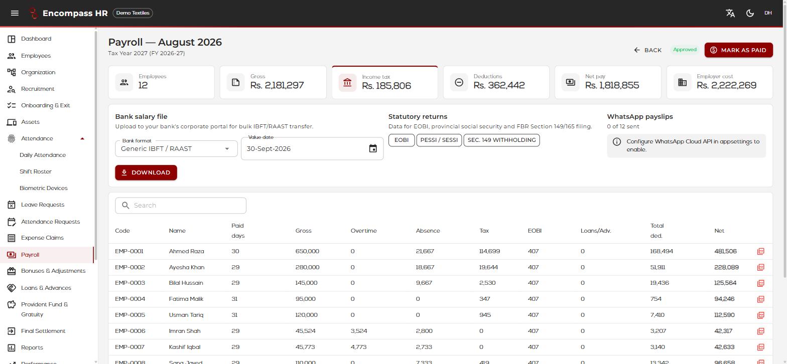Click the Overtime column header
Screen dimensions: 787x364
coord(363,231)
